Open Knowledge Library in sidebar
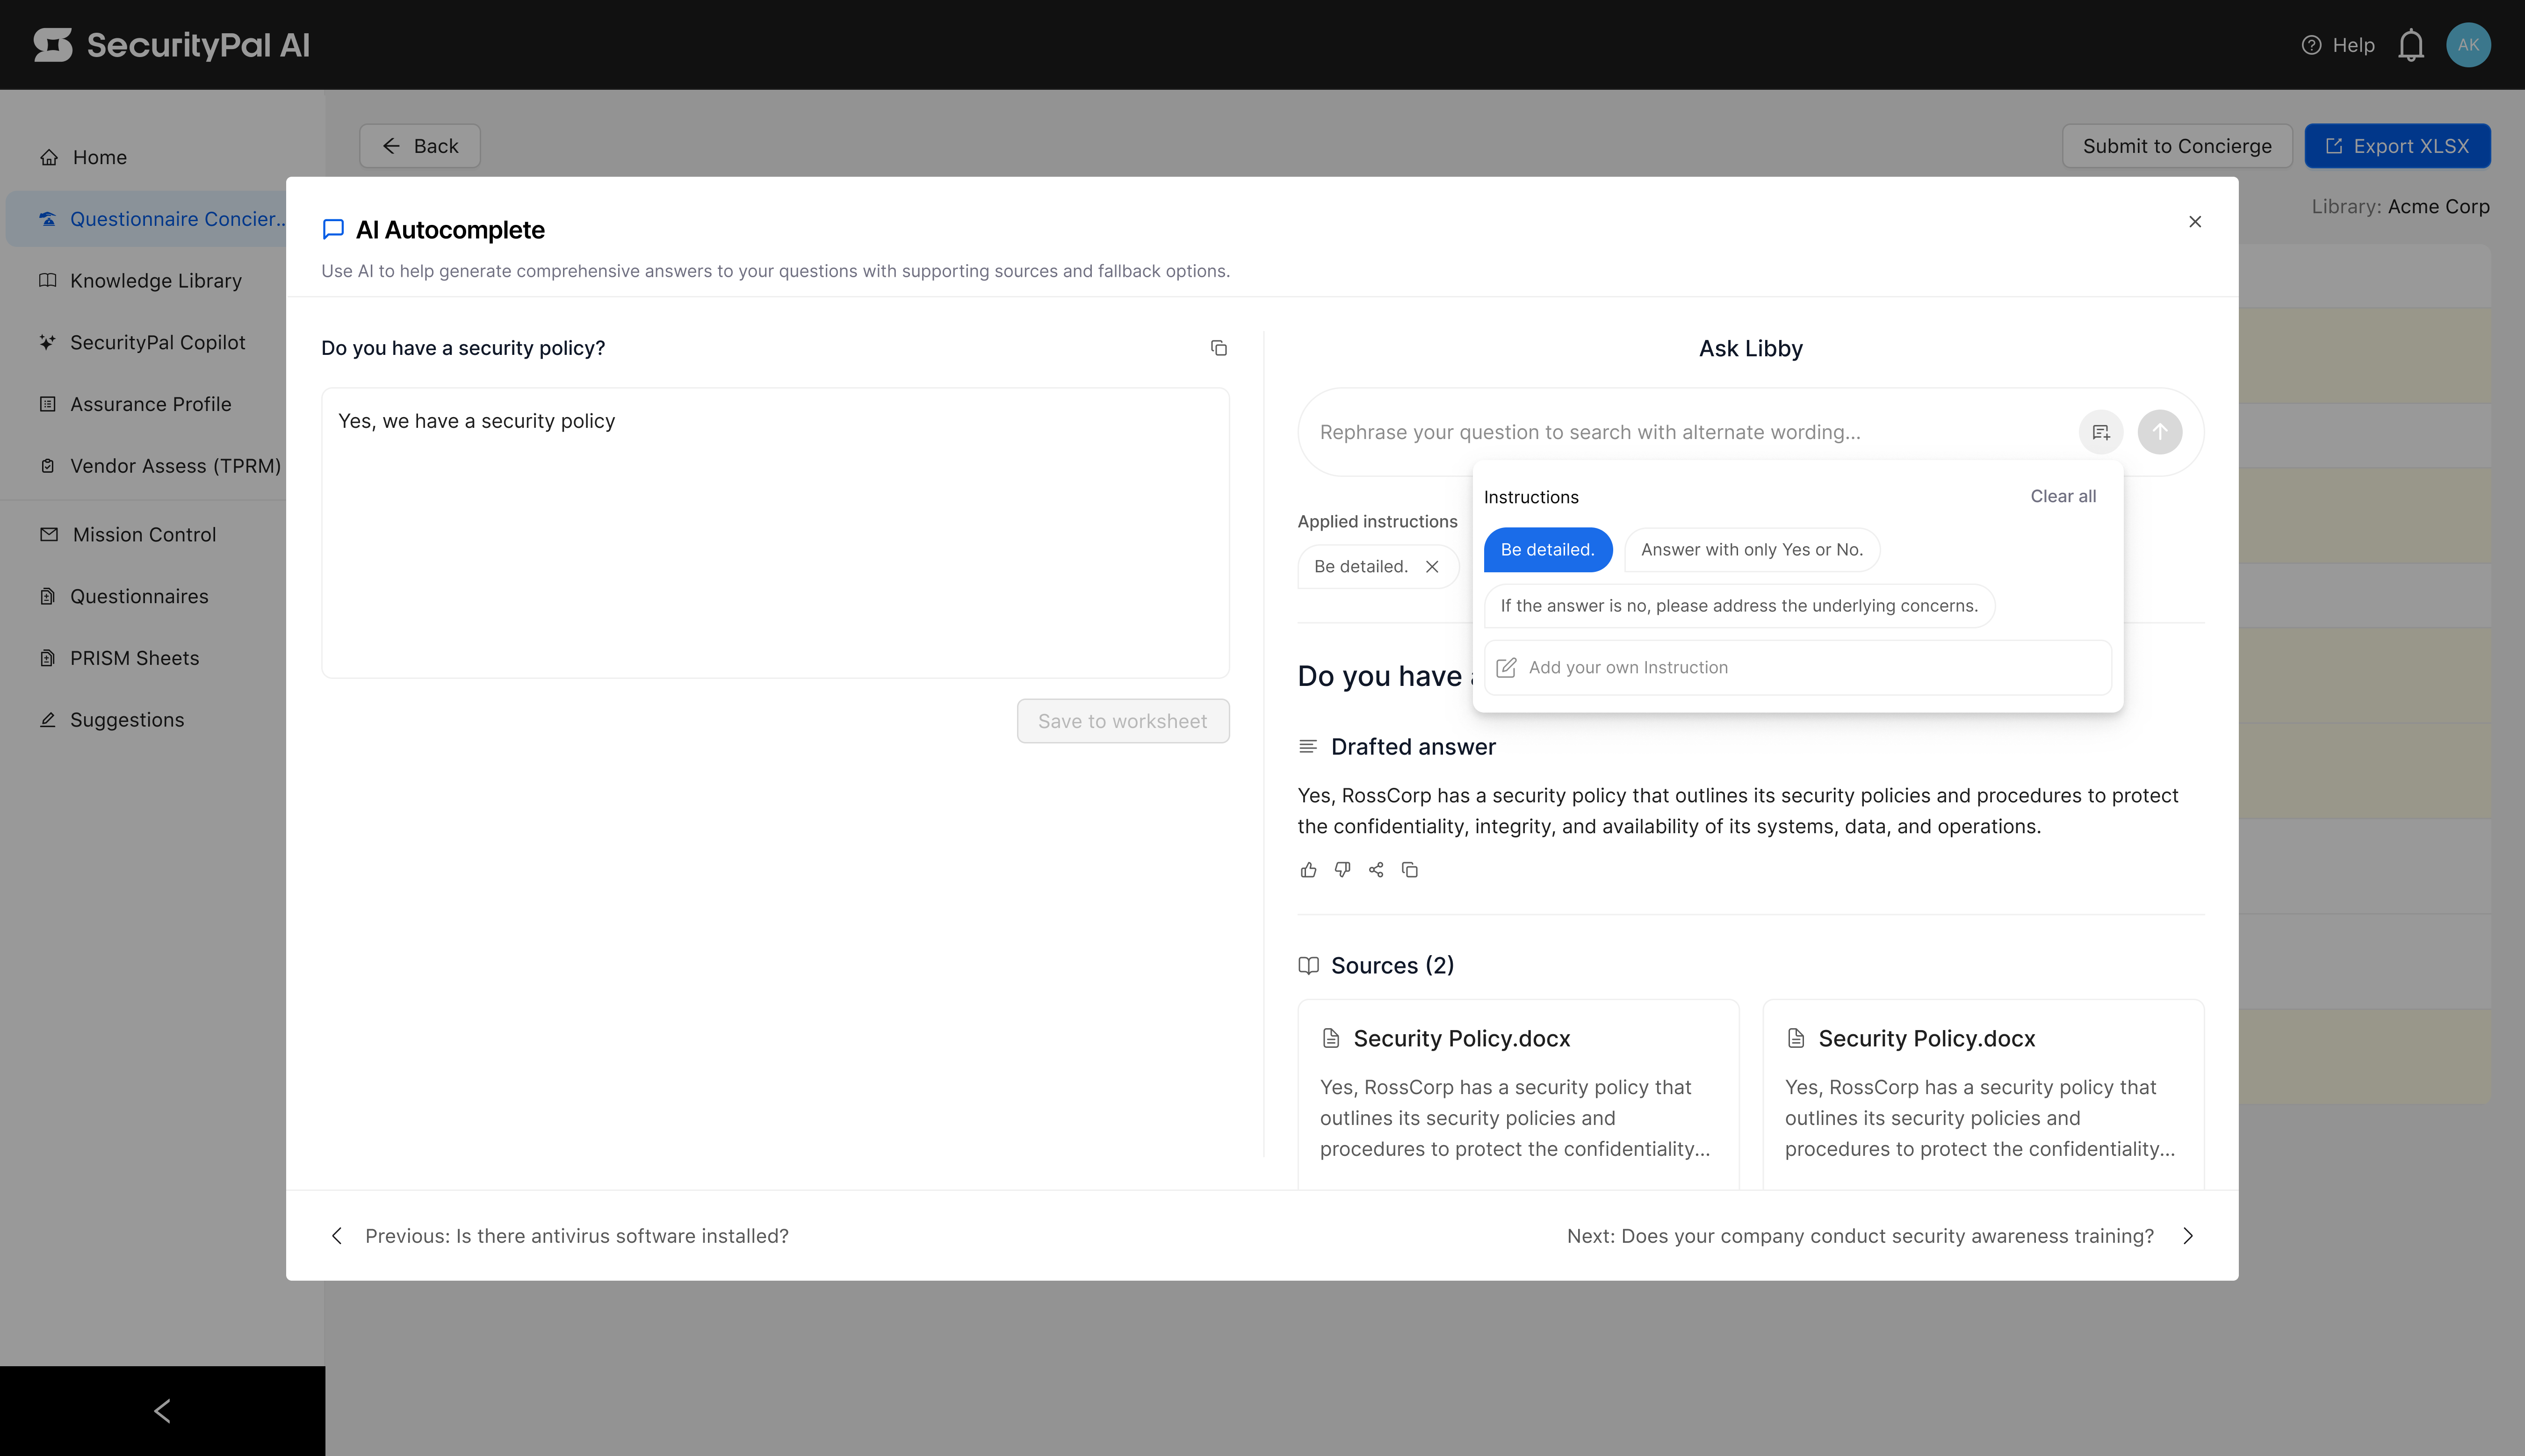 point(155,281)
